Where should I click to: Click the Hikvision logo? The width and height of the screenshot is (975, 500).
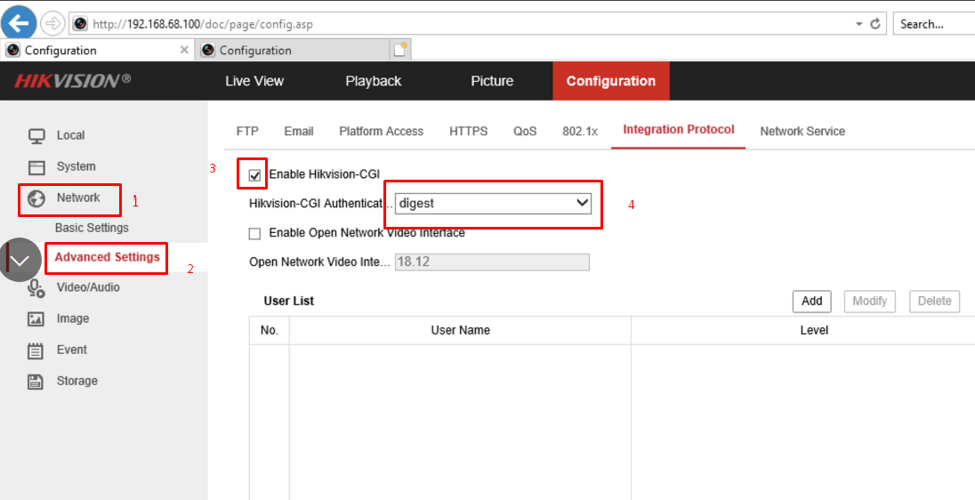pos(73,81)
